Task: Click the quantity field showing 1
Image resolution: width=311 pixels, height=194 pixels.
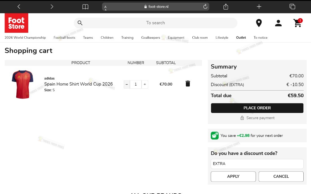Action: point(136,84)
